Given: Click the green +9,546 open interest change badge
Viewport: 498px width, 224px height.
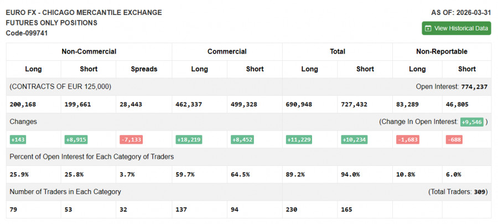Looking at the screenshot, I should click(x=471, y=122).
